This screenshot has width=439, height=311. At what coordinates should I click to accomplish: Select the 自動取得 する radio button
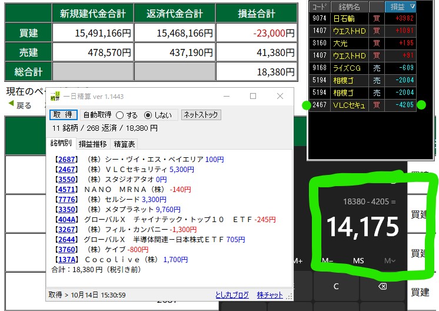[x=120, y=115]
